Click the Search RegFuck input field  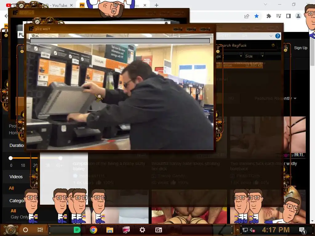245,45
